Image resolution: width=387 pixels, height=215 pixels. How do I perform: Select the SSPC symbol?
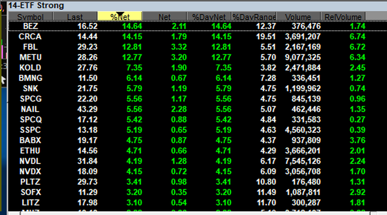30,130
